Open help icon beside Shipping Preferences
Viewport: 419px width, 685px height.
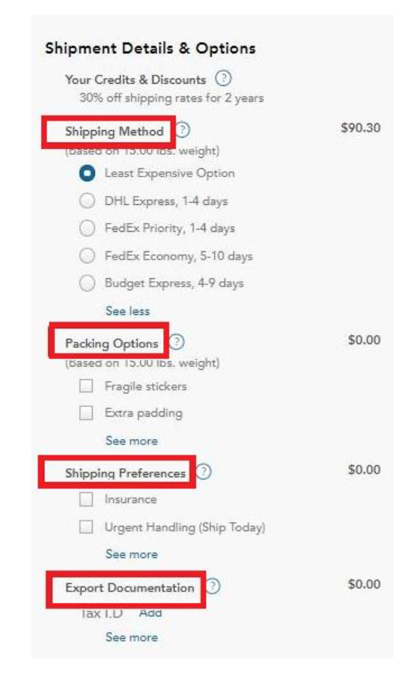[204, 471]
